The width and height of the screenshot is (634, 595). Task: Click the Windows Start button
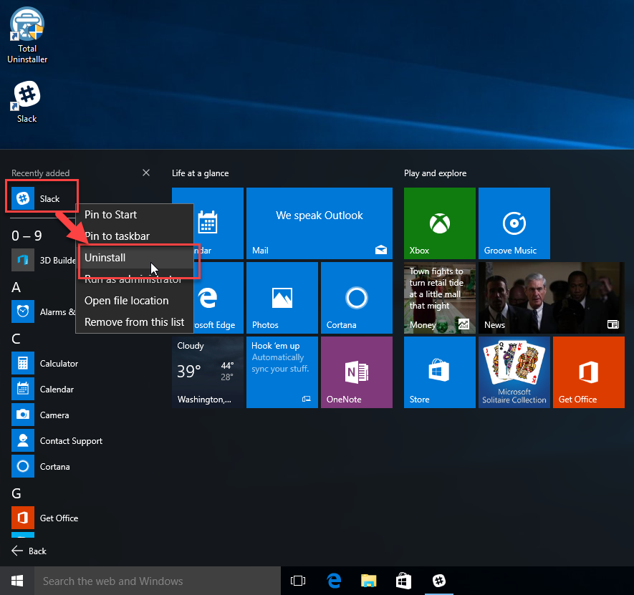(17, 581)
